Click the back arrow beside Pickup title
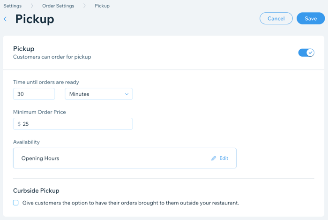Screen dimensions: 328x220 pos(5,19)
